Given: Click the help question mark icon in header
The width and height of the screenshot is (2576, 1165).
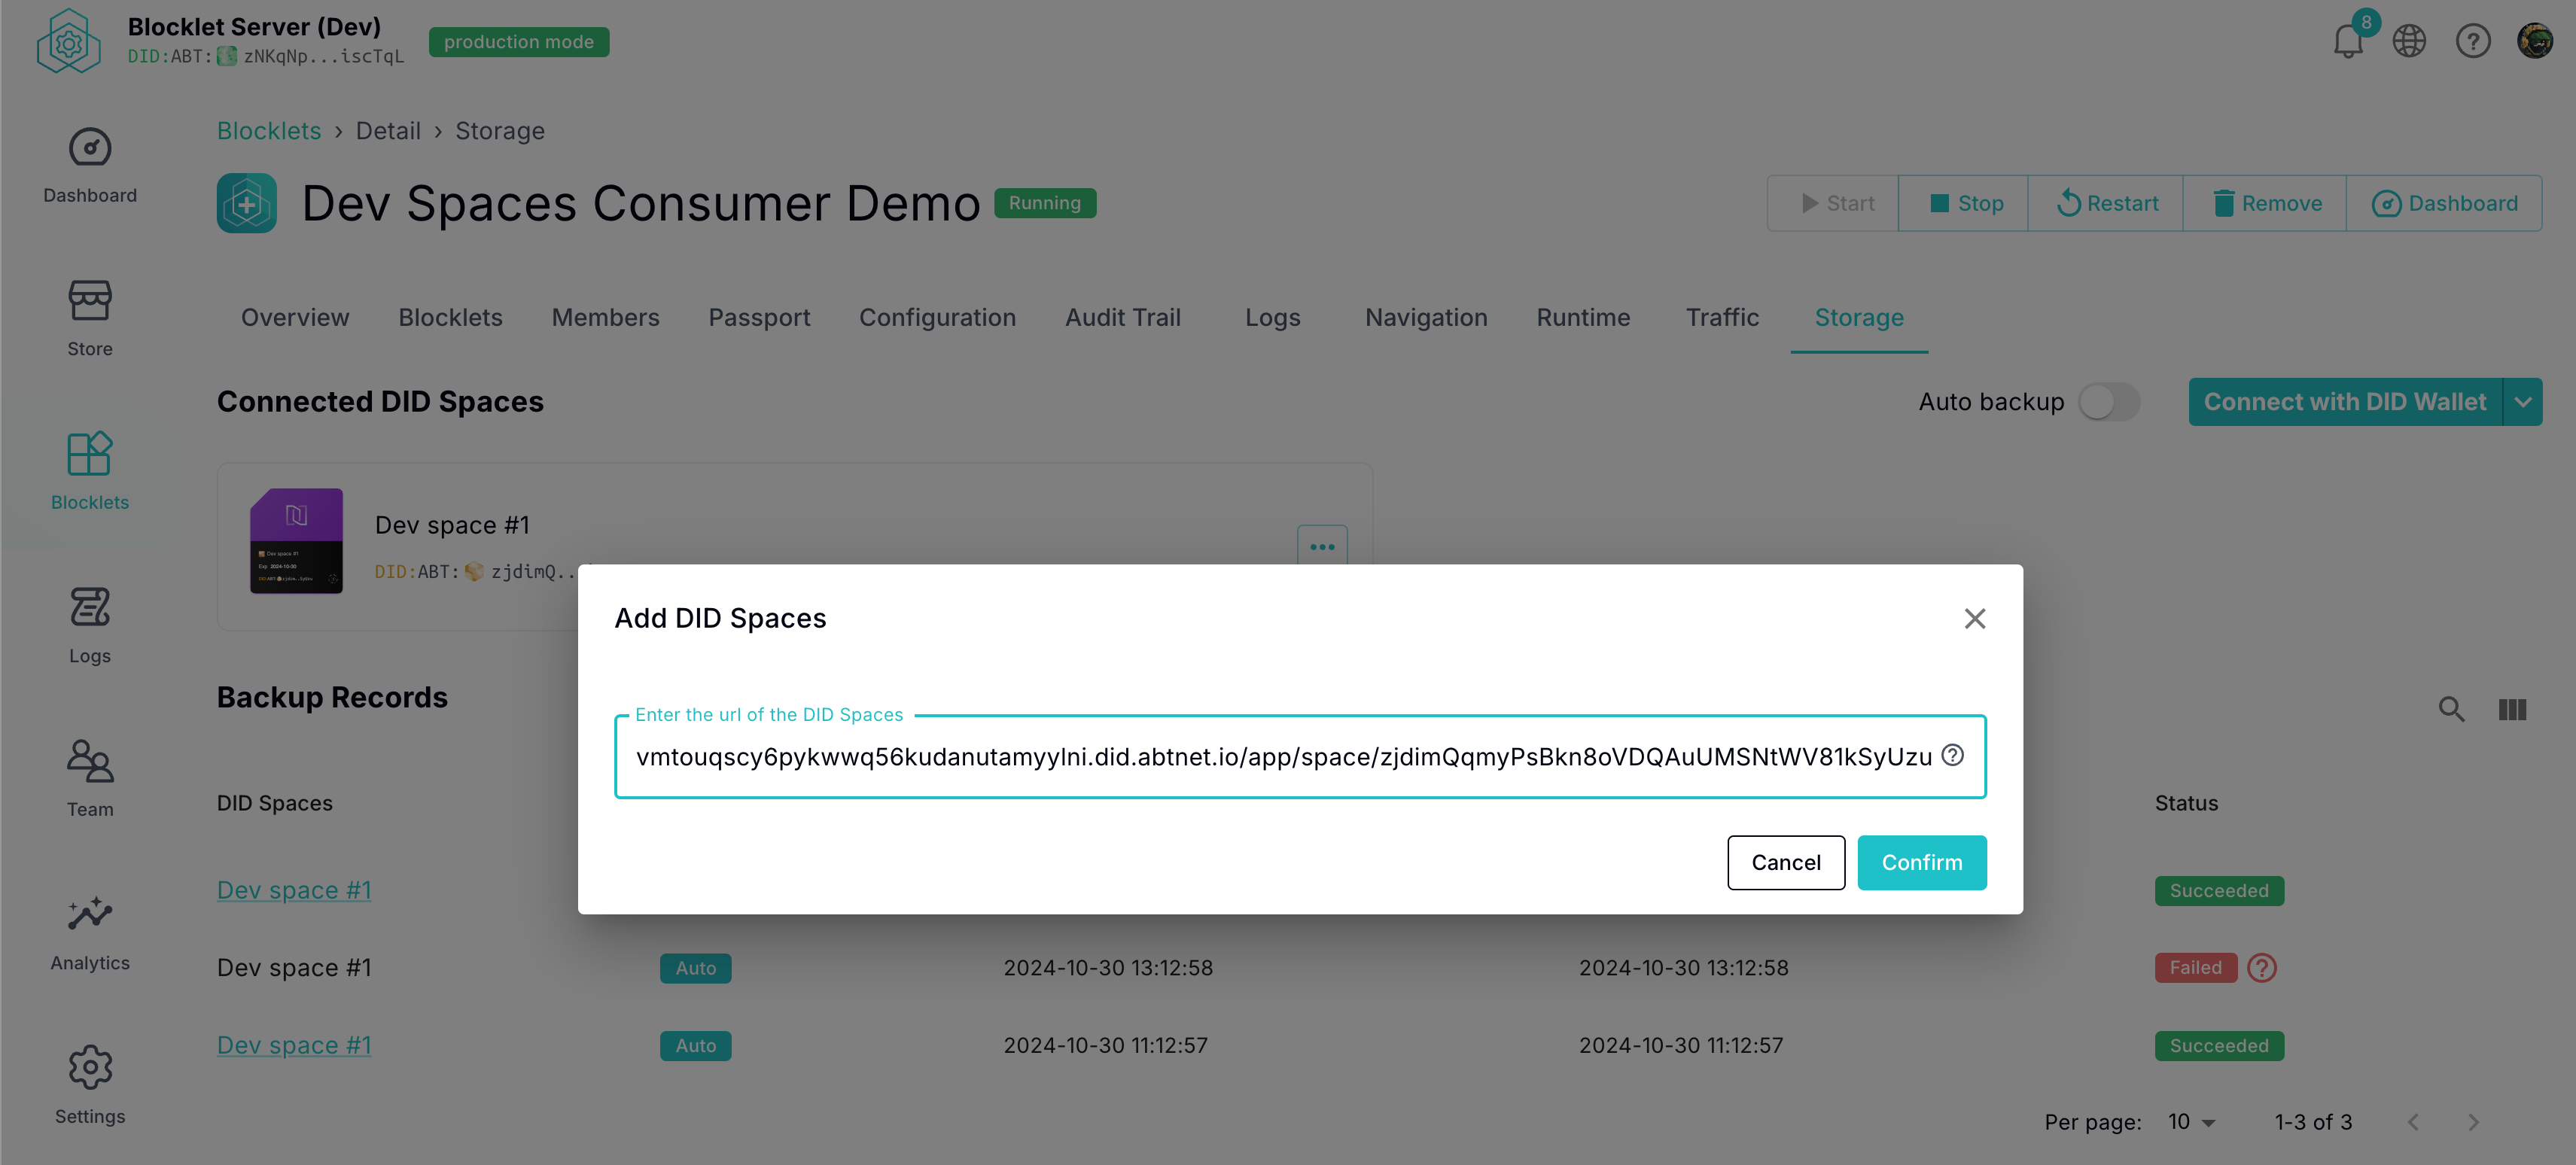Looking at the screenshot, I should pos(2472,42).
